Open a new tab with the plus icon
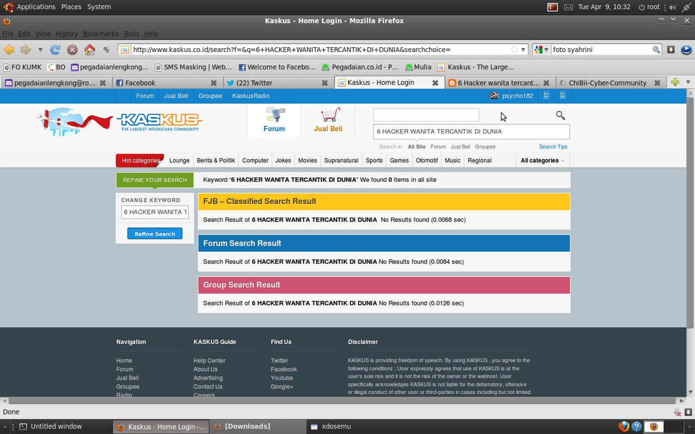 point(675,82)
